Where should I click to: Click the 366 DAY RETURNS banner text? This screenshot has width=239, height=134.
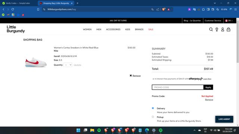click(x=118, y=20)
